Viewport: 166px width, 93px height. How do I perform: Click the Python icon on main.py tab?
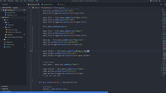tap(29, 5)
